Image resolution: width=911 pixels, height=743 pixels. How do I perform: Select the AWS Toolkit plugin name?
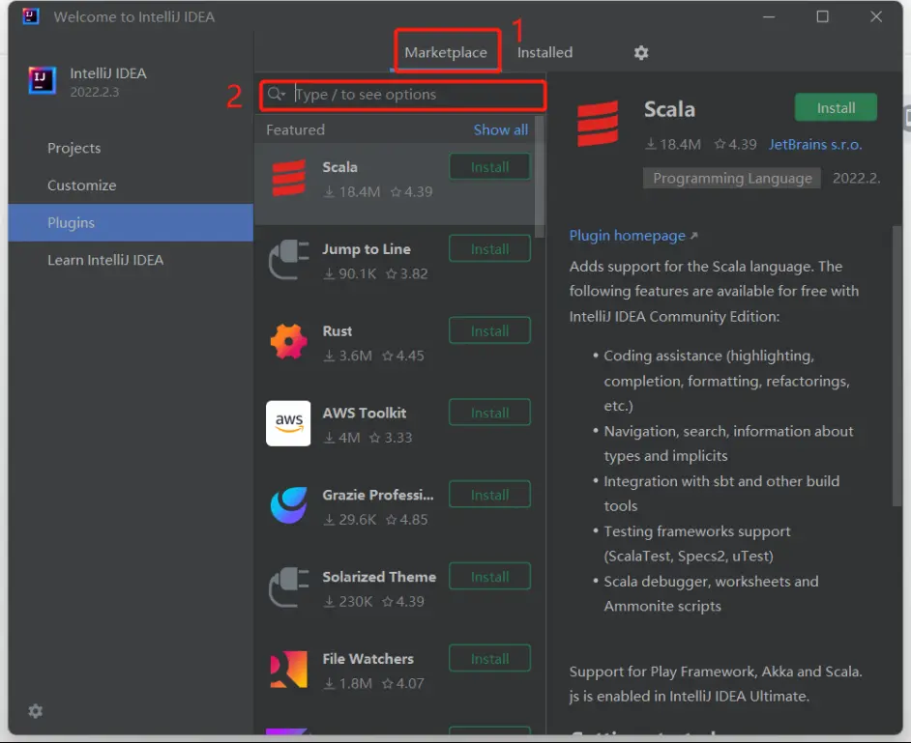tap(365, 413)
